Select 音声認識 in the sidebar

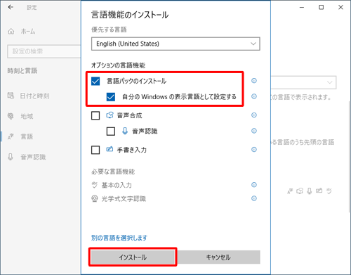[33, 157]
